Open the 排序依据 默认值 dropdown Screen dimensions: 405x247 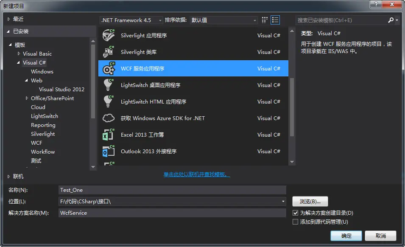pyautogui.click(x=223, y=20)
